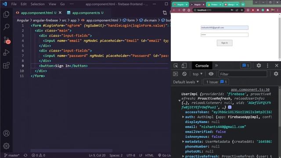Collapse the UserImpl object in console
Screen dimensions: 281x158
tap(180, 101)
